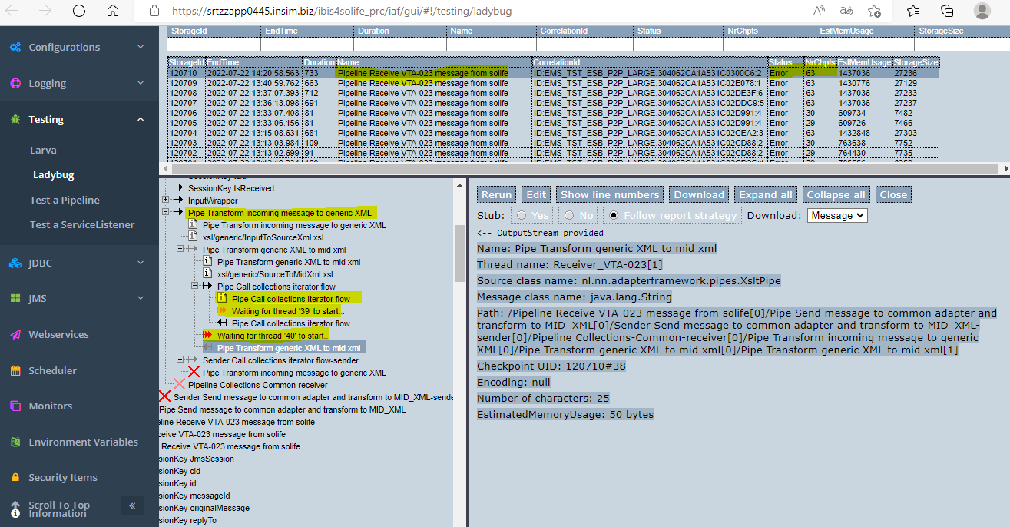Click the Collapse all button
The image size is (1010, 527).
[x=836, y=194]
